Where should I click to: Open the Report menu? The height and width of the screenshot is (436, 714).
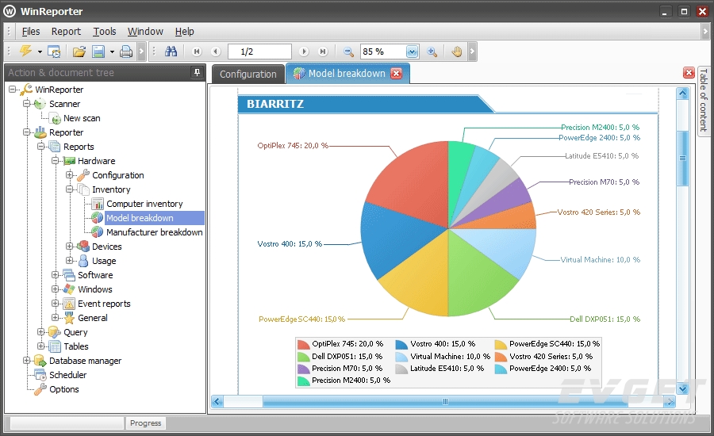pyautogui.click(x=66, y=32)
